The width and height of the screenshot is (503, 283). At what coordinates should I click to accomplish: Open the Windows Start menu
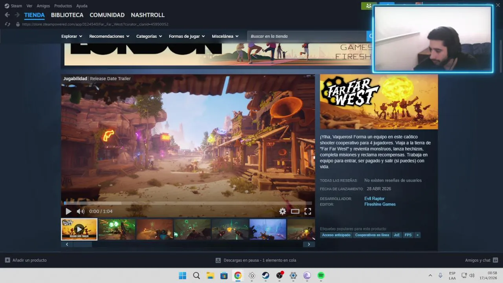(x=182, y=276)
